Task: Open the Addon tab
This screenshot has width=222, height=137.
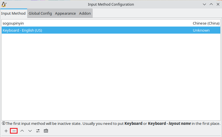Action: click(x=85, y=13)
